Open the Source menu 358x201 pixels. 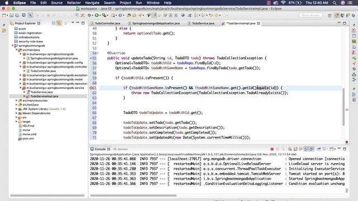click(x=56, y=3)
